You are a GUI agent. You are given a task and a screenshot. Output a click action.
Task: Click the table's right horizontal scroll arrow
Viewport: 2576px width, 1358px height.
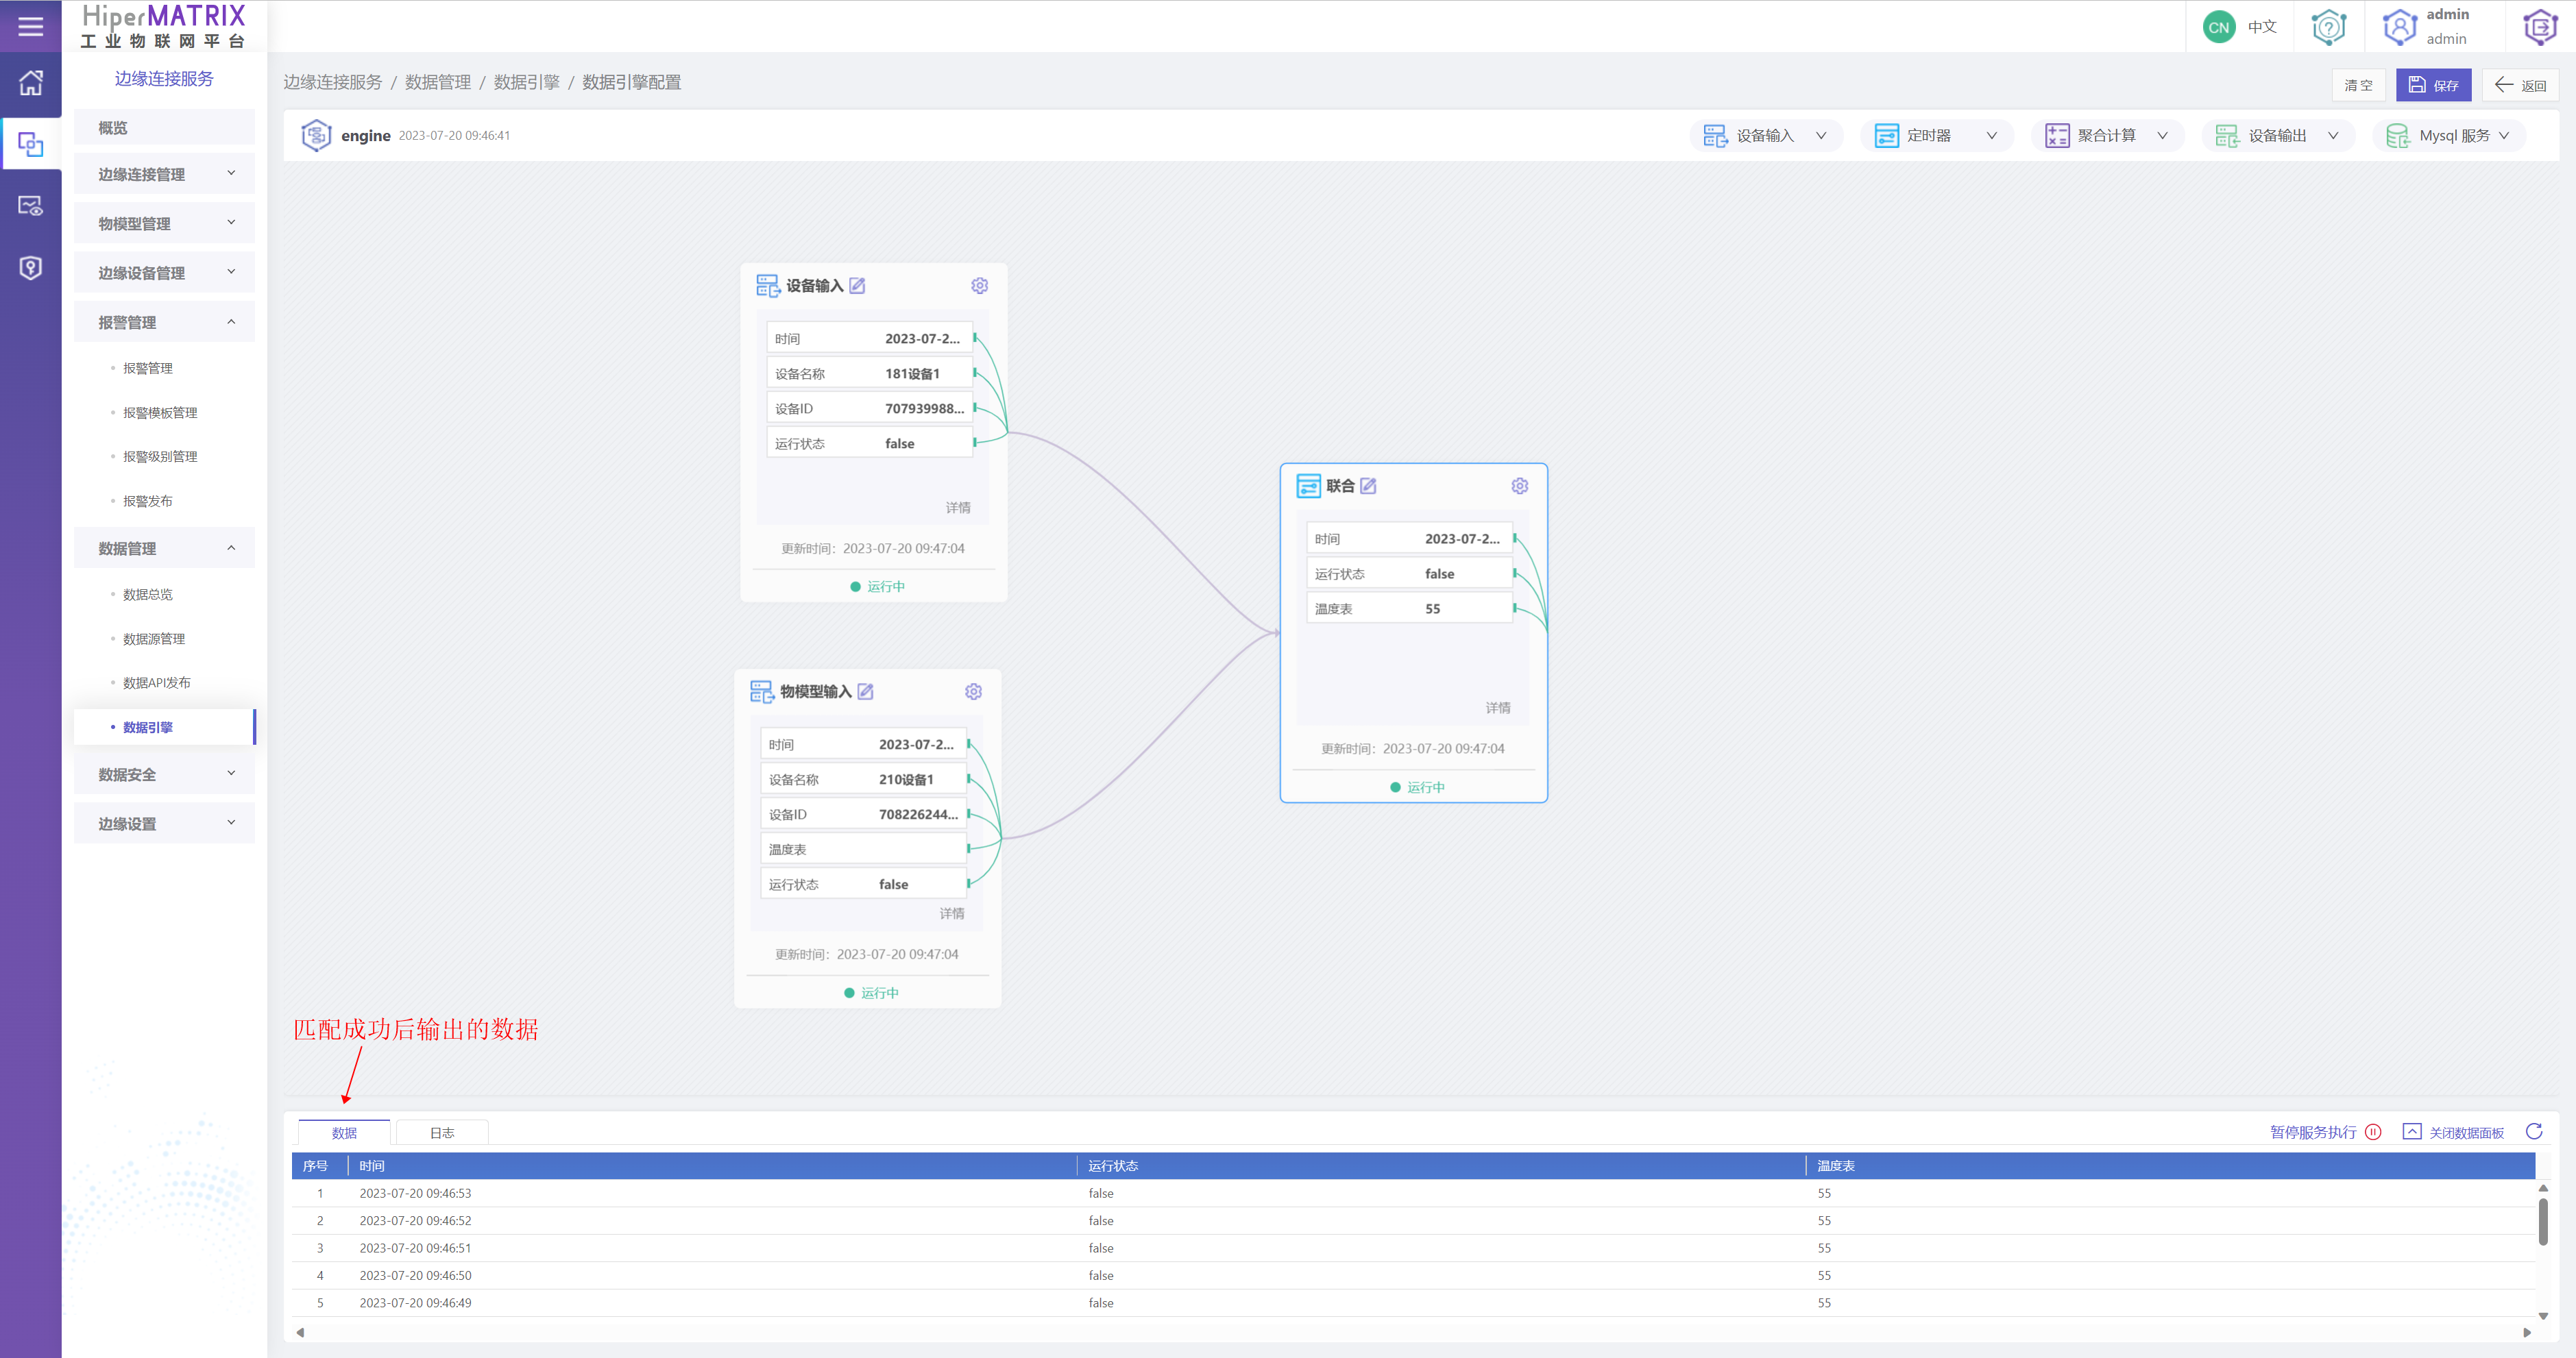pos(2526,1332)
